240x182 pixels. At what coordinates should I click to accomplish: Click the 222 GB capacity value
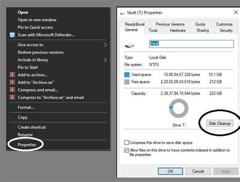click(215, 94)
